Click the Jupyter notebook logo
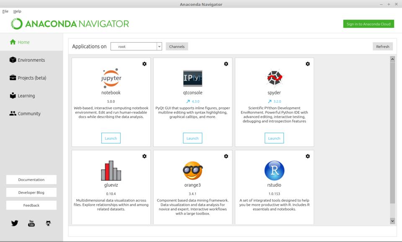This screenshot has height=242, width=402. coord(111,78)
